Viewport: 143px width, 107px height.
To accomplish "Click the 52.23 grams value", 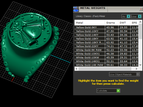I will [110, 50].
